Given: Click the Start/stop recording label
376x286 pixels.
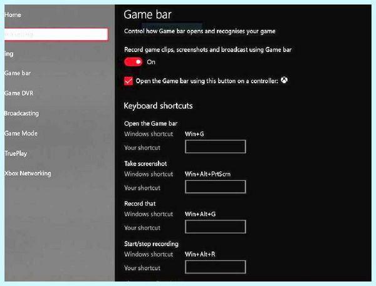Looking at the screenshot, I should [151, 244].
